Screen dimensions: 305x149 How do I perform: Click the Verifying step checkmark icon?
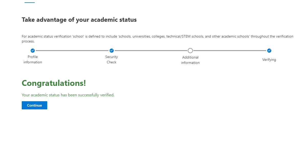(269, 51)
